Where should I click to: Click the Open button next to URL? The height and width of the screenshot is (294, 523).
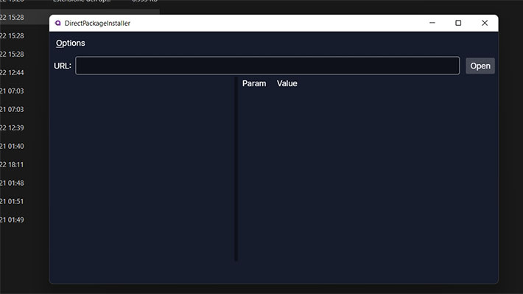(x=480, y=66)
